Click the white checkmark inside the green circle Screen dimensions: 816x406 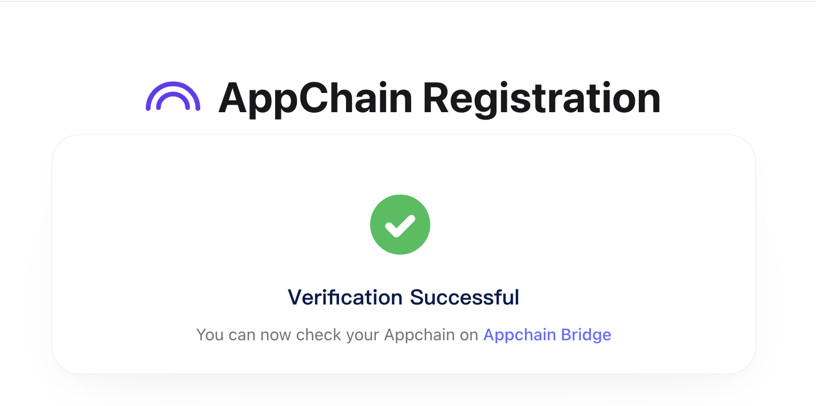400,224
